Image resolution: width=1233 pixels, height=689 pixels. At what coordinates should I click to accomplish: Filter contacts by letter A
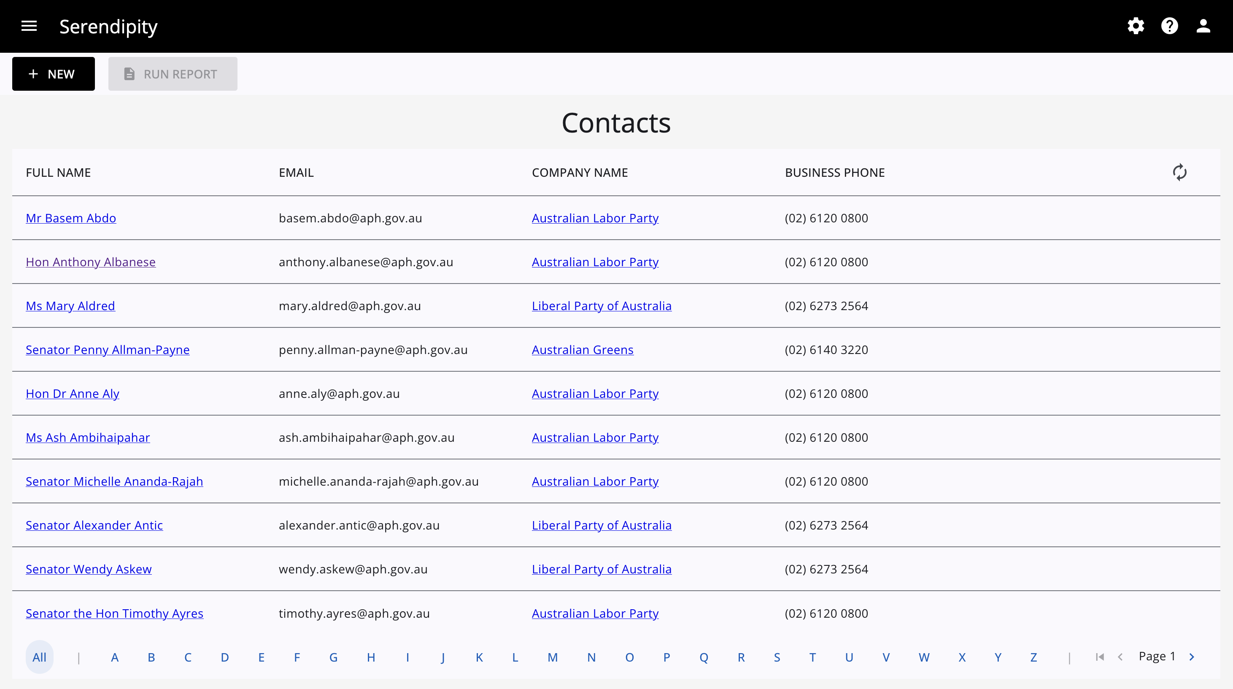click(x=114, y=657)
